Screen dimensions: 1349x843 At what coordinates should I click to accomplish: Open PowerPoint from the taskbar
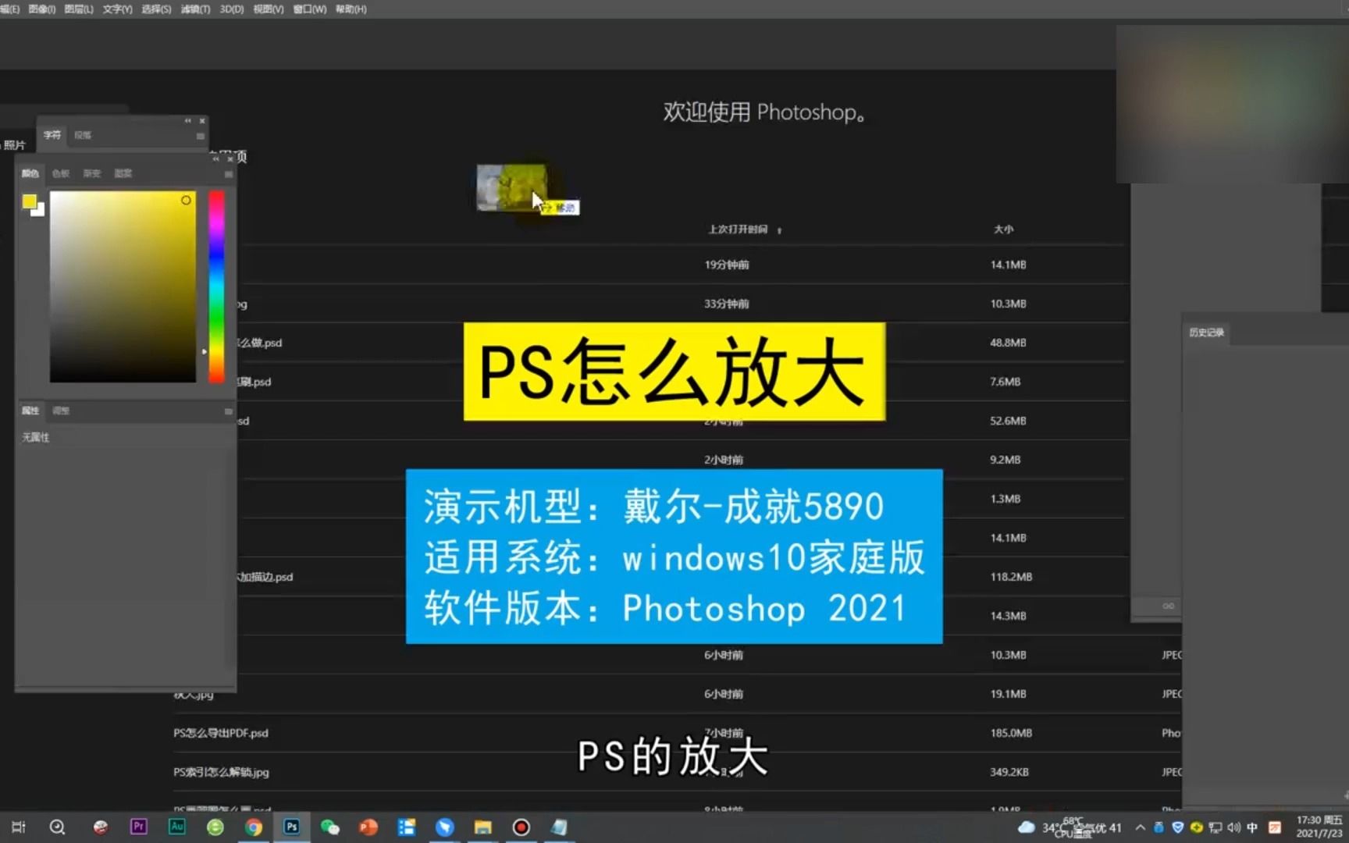pos(368,827)
